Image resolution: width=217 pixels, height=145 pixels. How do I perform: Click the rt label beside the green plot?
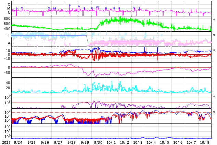point(214,19)
